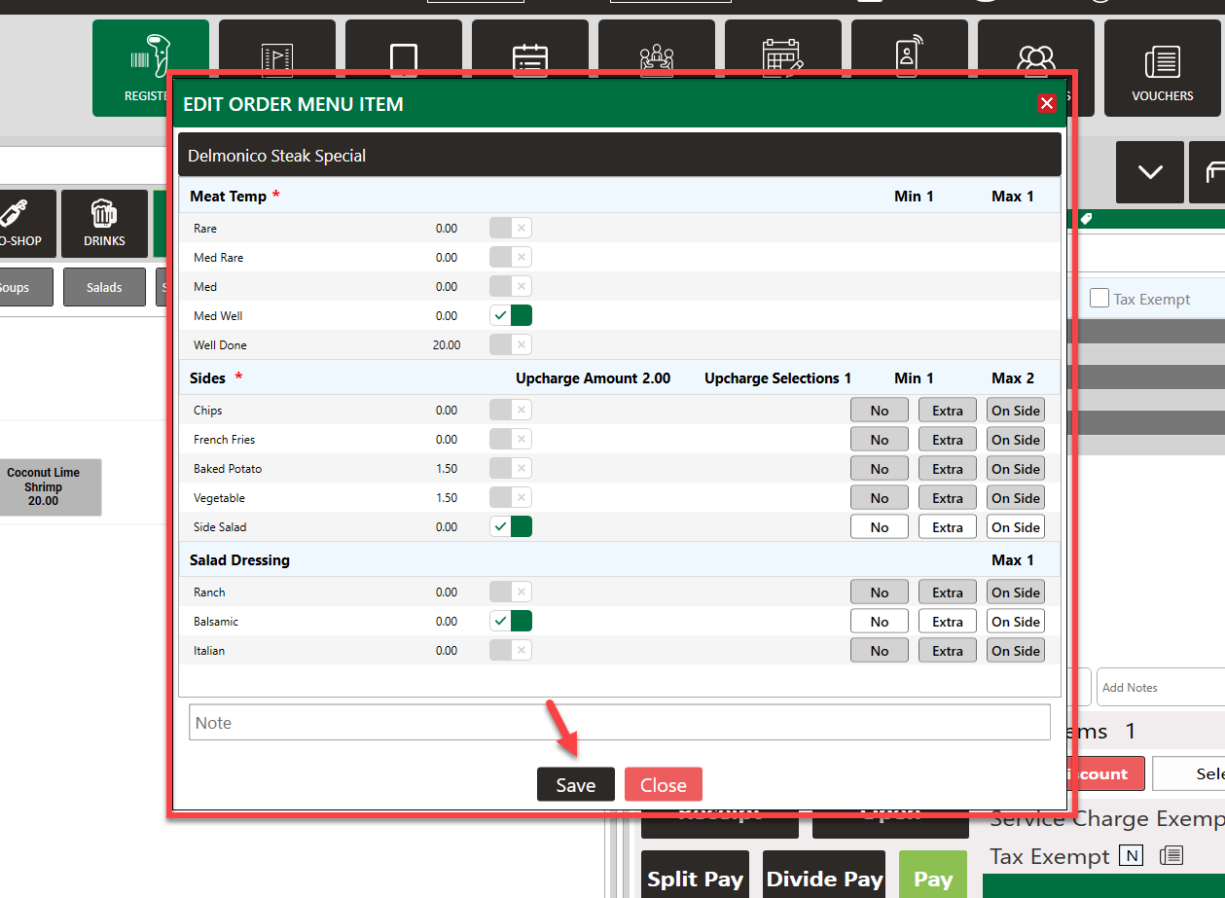Turn off the Med Well toggle
This screenshot has width=1225, height=898.
510,316
